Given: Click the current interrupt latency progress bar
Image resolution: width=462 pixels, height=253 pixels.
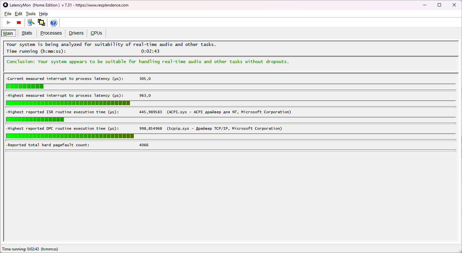Looking at the screenshot, I should (x=231, y=86).
